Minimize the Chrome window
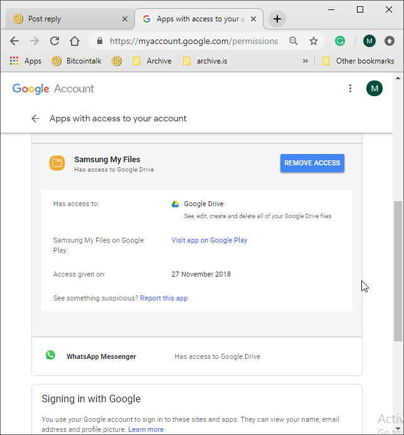Screen dimensions: 404x435 click(331, 9)
